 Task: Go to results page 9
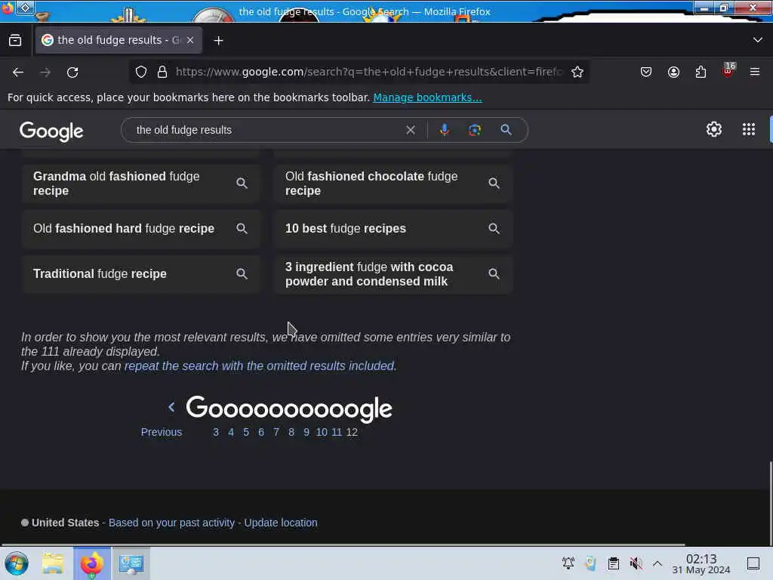[306, 432]
